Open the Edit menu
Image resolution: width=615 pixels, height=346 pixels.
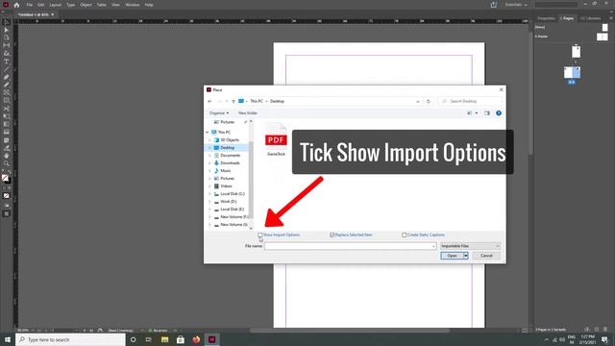point(40,5)
